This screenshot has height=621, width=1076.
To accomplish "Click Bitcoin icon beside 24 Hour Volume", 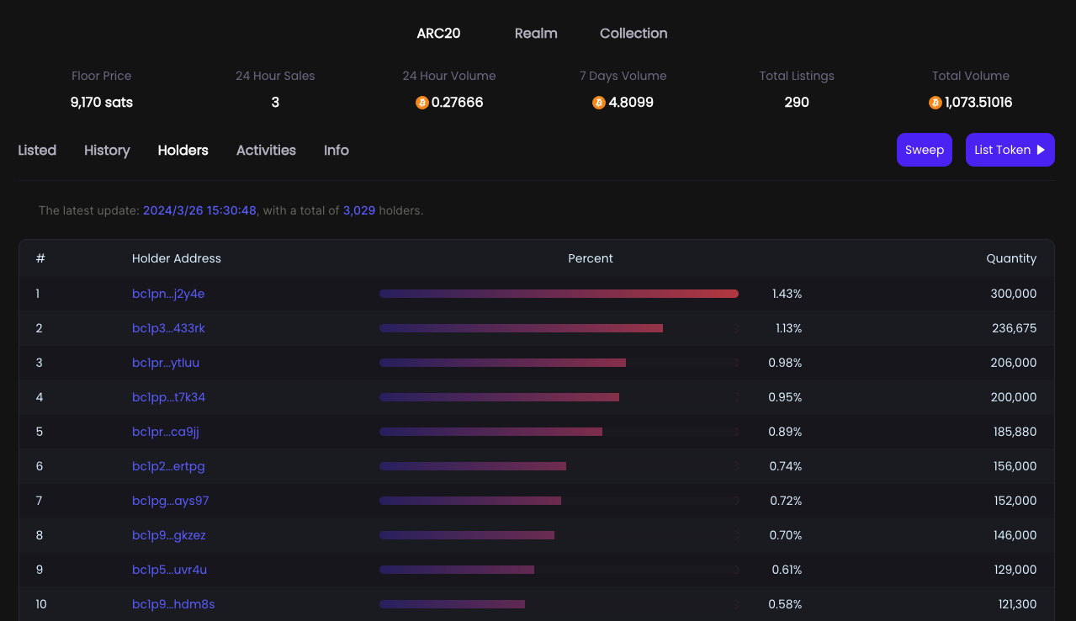I will pos(421,103).
